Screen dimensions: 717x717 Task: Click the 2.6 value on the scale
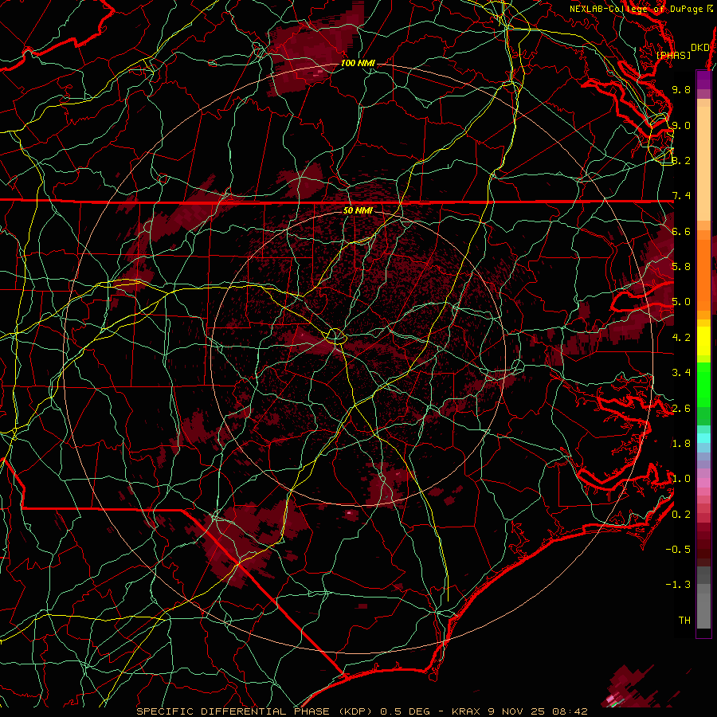coord(681,409)
